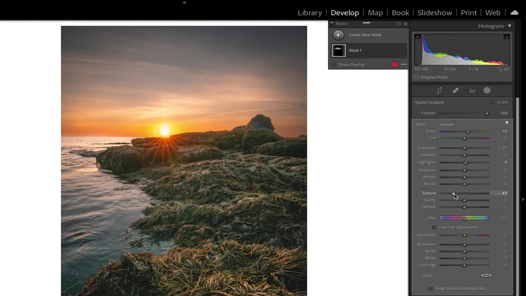This screenshot has width=526, height=296.
Task: Click the Contrast slider handle
Action: point(464,155)
